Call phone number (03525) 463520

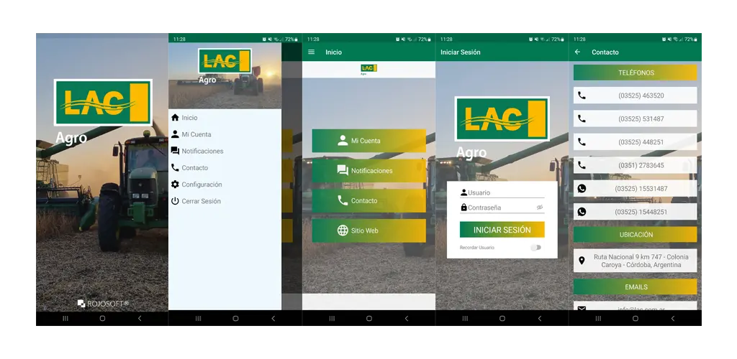pos(635,95)
